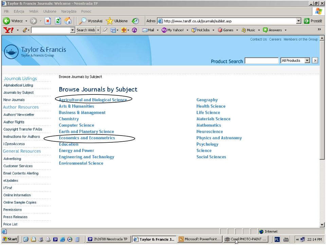Go to the home page via the house icon

coord(68,21)
